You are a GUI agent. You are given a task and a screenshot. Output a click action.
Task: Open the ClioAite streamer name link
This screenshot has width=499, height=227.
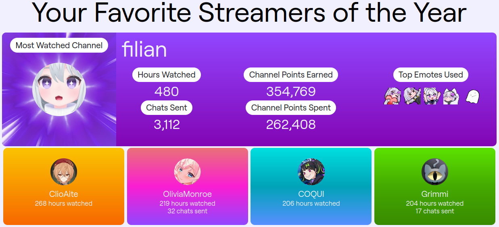click(x=64, y=194)
